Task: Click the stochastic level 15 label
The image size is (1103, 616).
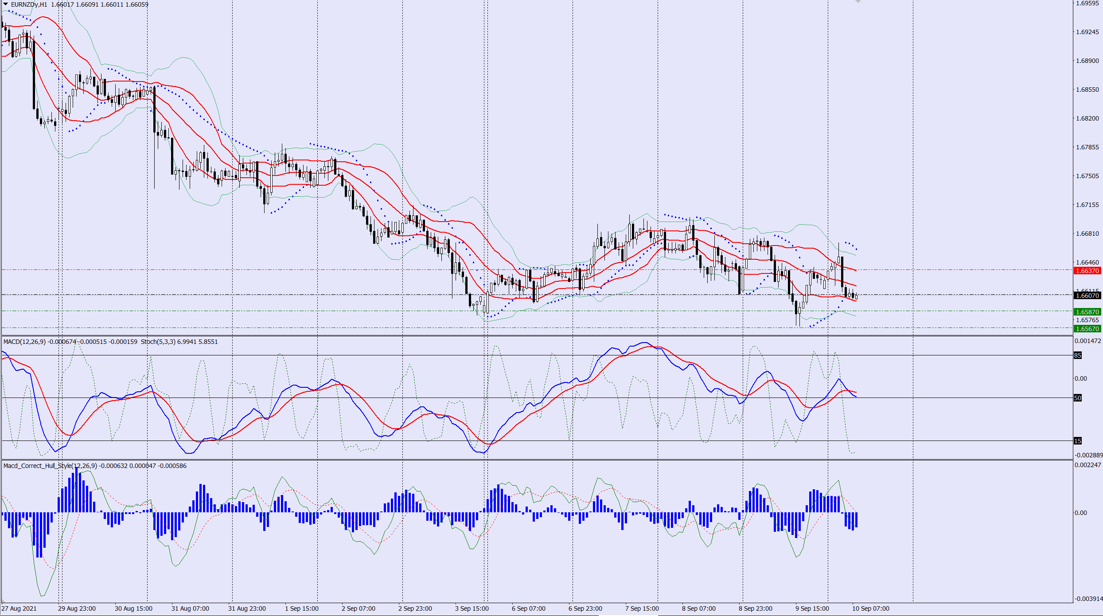Action: coord(1078,441)
